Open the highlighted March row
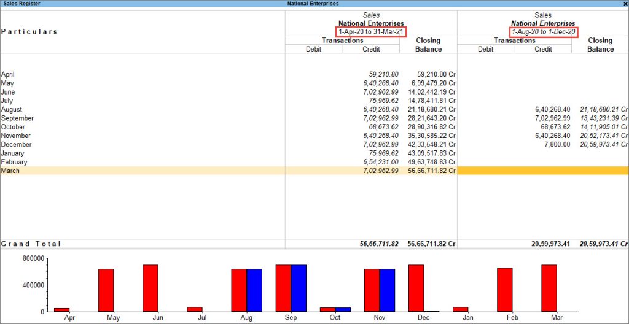Screen dimensions: 629x324 [10, 171]
